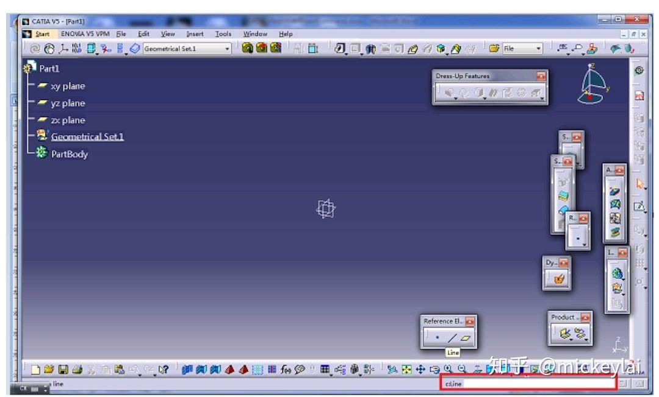Select the Plane tool in Reference Elements toolbar

[465, 338]
